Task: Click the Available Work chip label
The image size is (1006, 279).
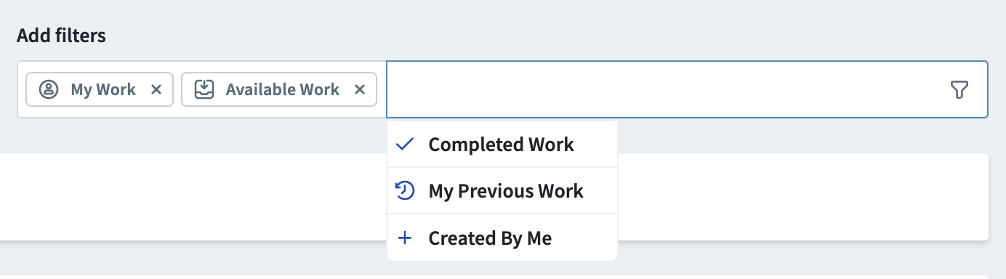Action: point(283,89)
